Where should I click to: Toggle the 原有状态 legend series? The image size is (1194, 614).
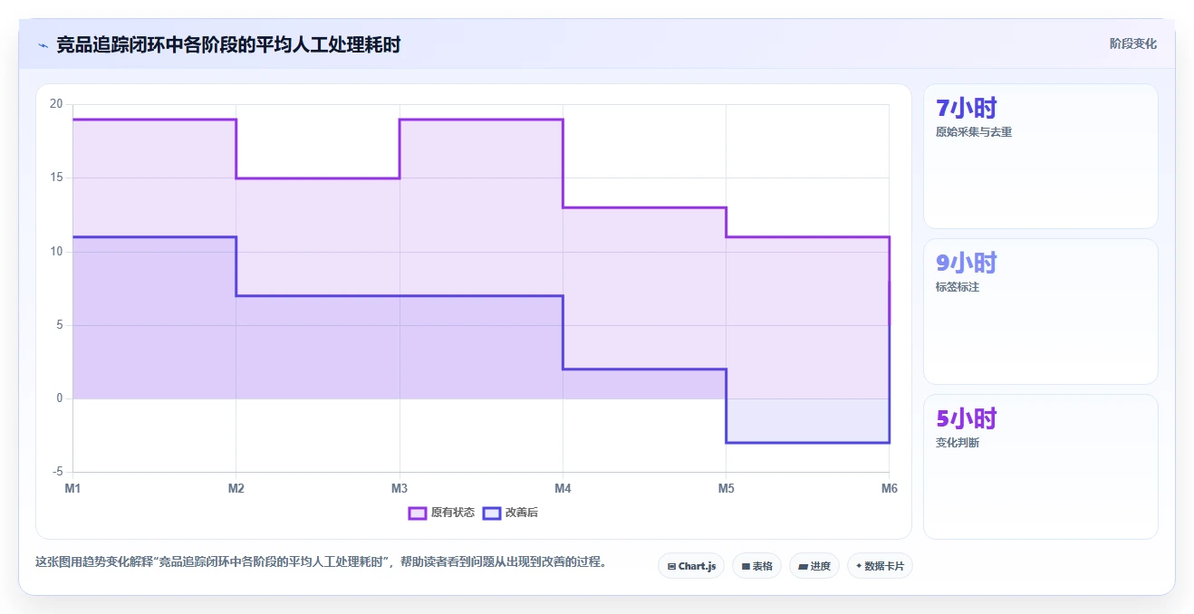tap(441, 513)
